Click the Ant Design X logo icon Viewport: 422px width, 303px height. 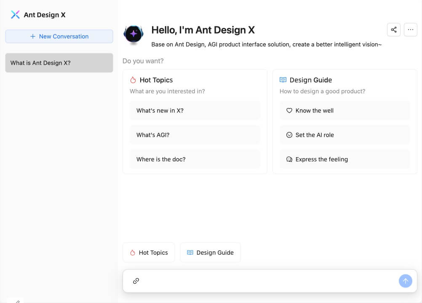click(15, 15)
